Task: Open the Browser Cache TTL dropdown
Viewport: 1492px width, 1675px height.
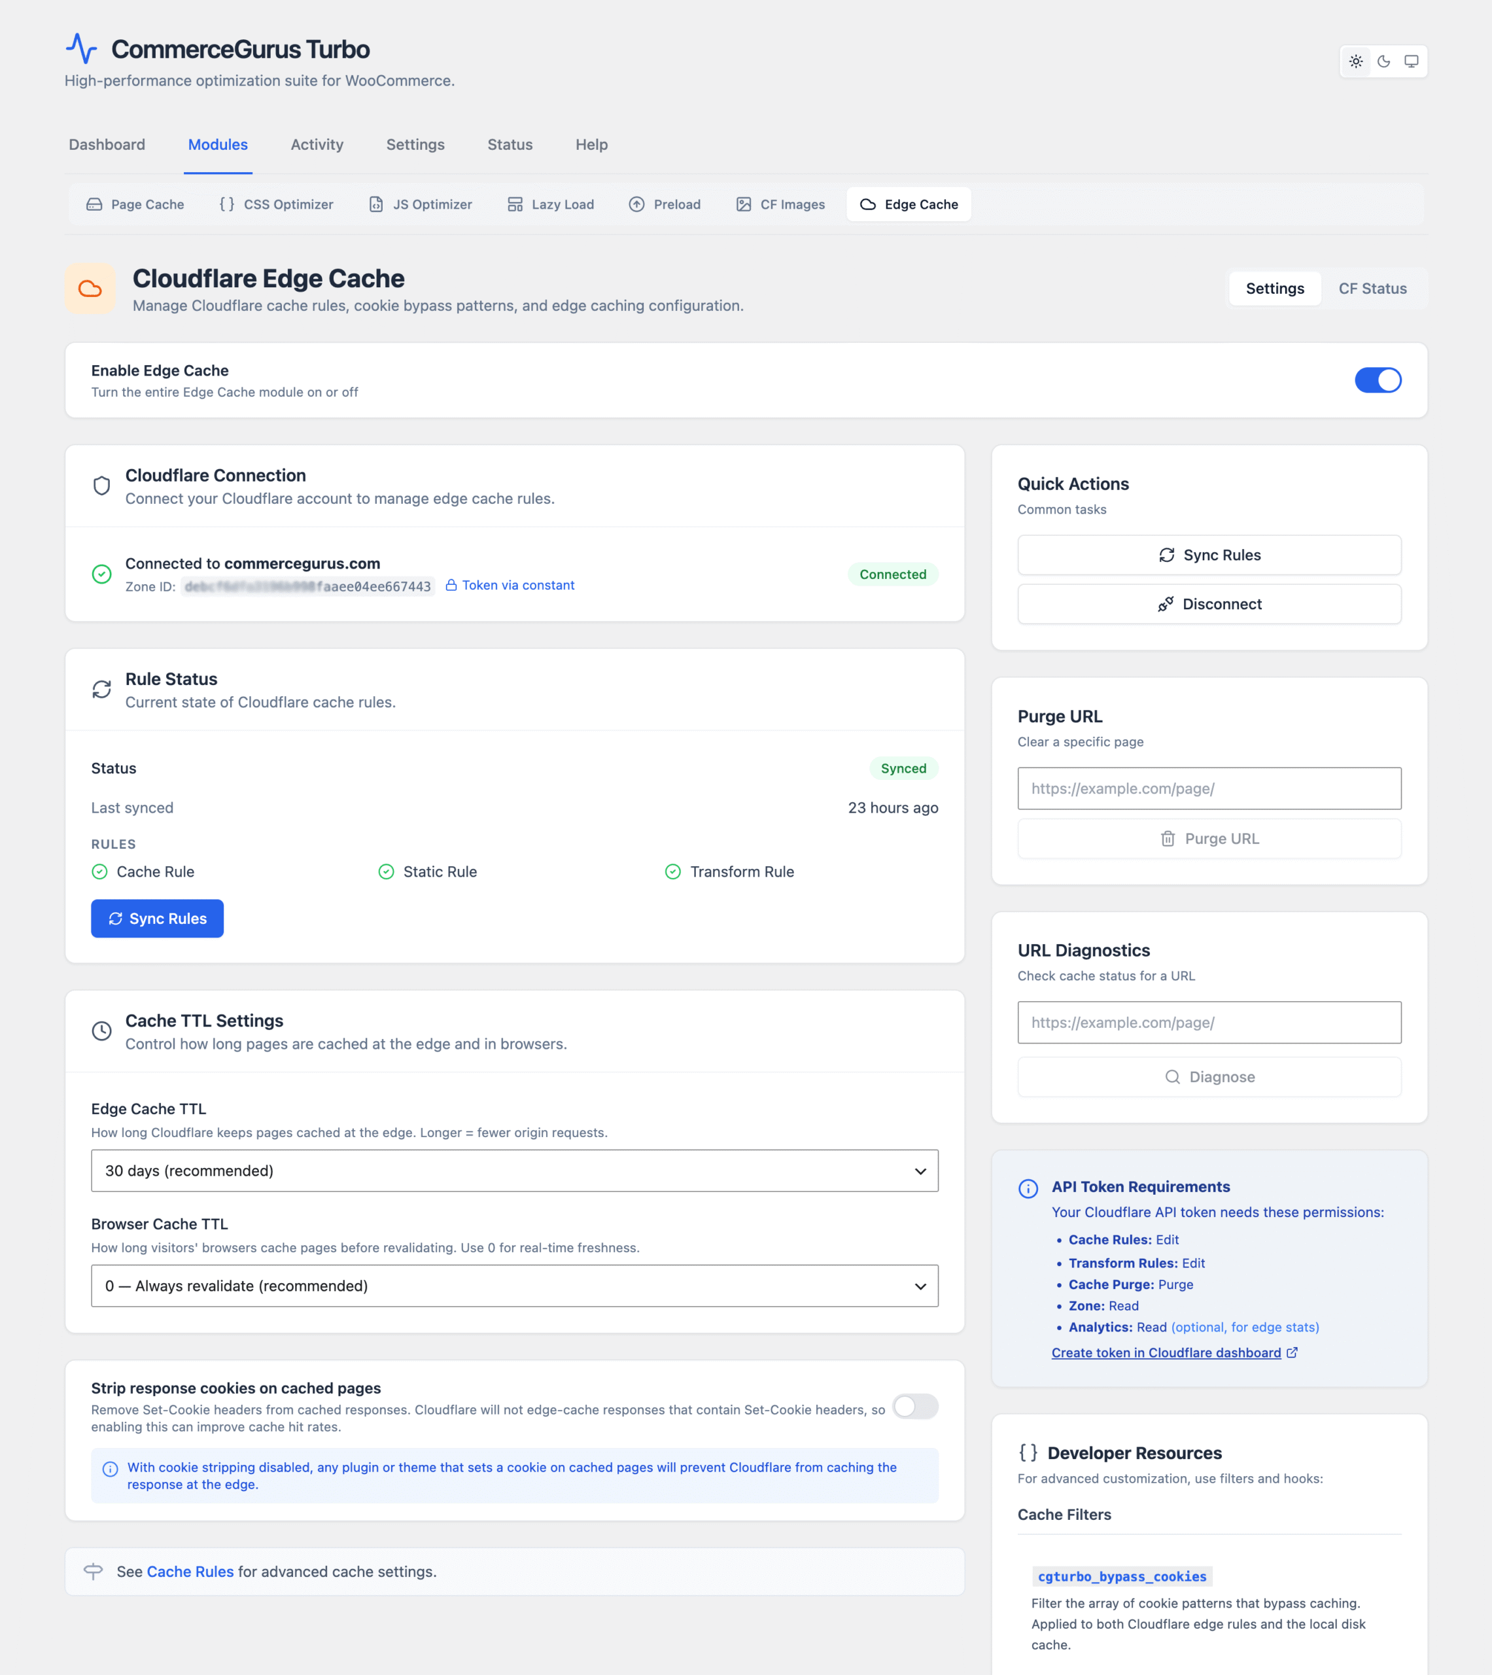Action: click(x=515, y=1286)
